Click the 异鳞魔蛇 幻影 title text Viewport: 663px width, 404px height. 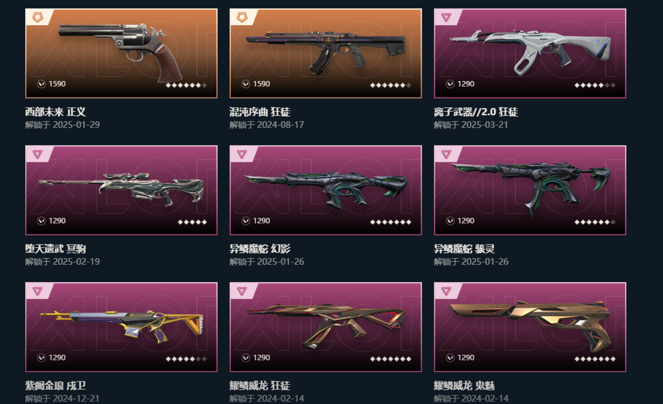(x=260, y=249)
